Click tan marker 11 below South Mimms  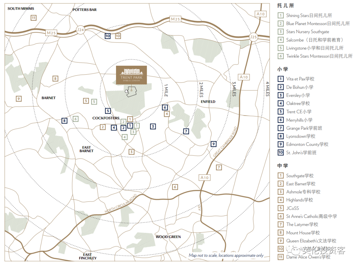(33, 18)
